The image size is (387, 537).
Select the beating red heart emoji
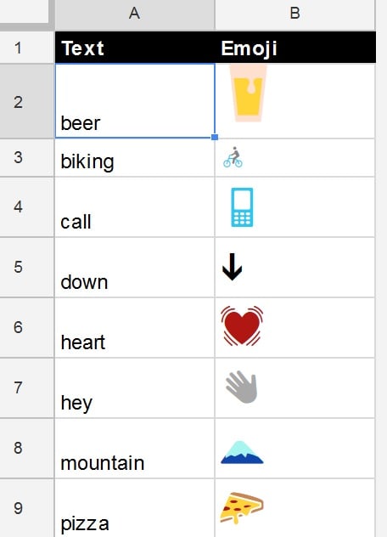coord(242,325)
